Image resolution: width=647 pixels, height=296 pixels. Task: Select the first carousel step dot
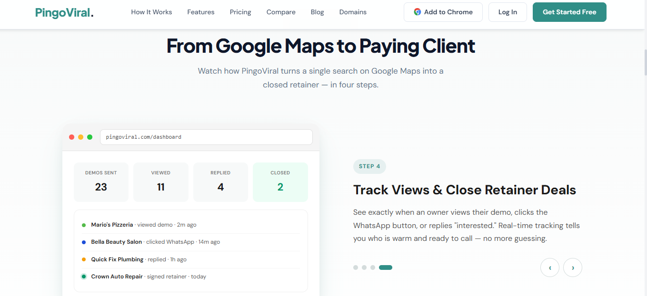pos(356,267)
